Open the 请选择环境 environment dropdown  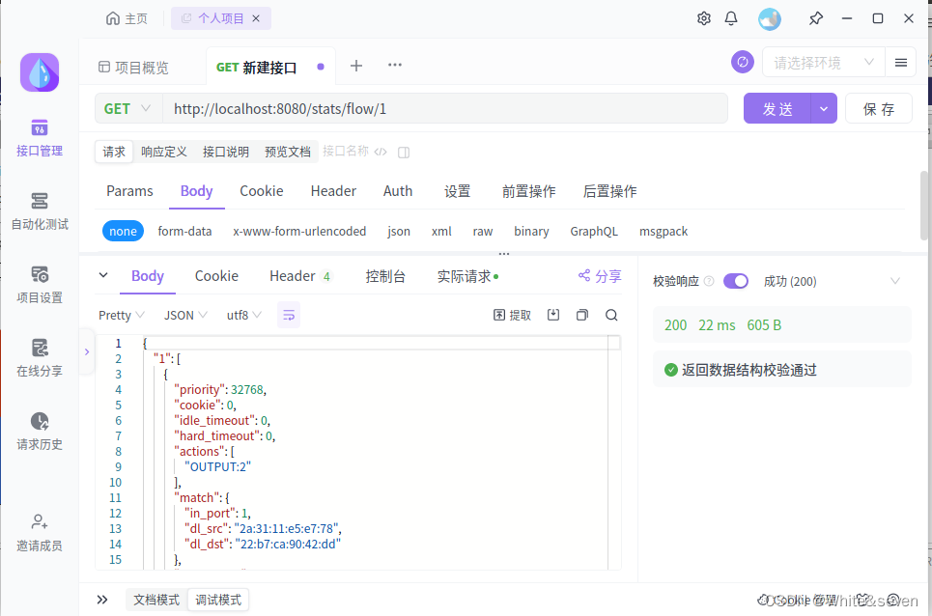coord(822,61)
